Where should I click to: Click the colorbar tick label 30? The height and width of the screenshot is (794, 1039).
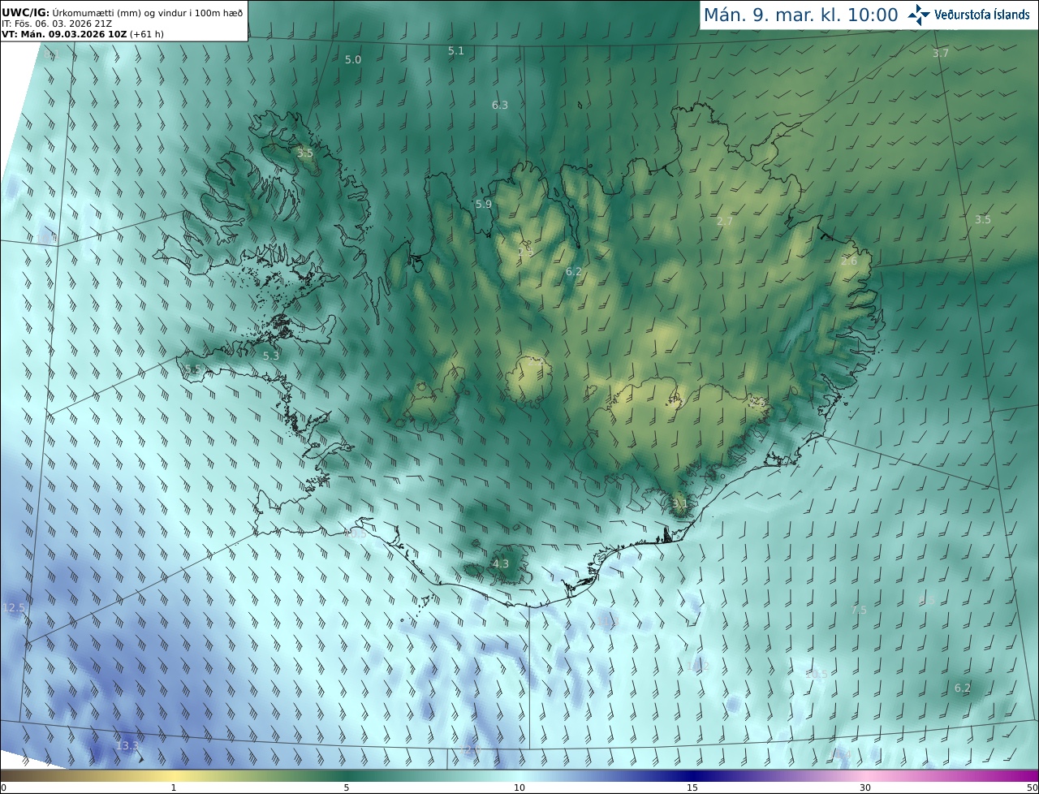(865, 788)
